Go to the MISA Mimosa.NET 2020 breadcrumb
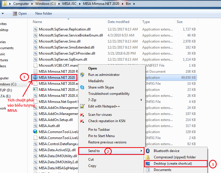221x173 pixels. pos(101,4)
